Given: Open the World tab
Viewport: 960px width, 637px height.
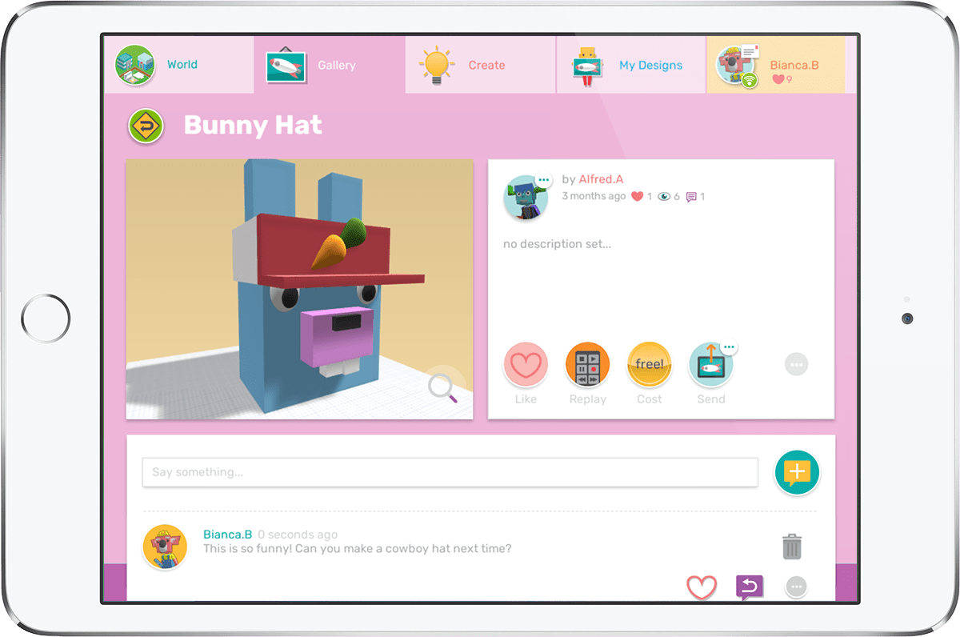Looking at the screenshot, I should tap(180, 65).
